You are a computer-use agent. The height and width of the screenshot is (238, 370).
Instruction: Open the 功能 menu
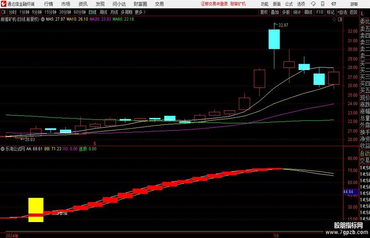coord(265,4)
